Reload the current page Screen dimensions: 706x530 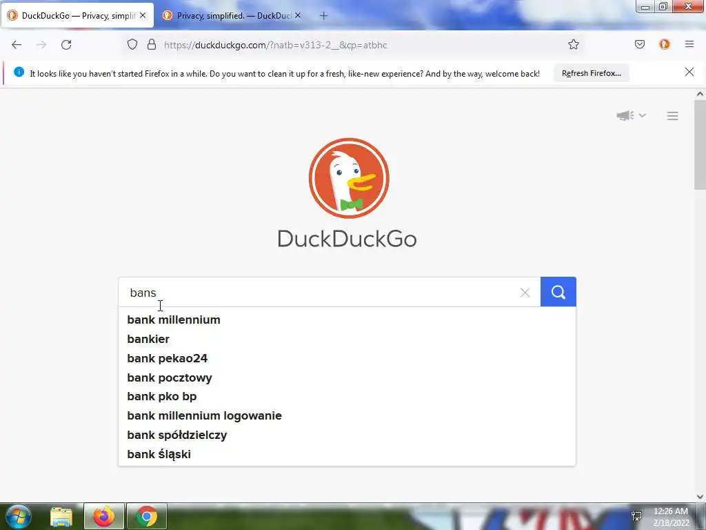pyautogui.click(x=66, y=45)
